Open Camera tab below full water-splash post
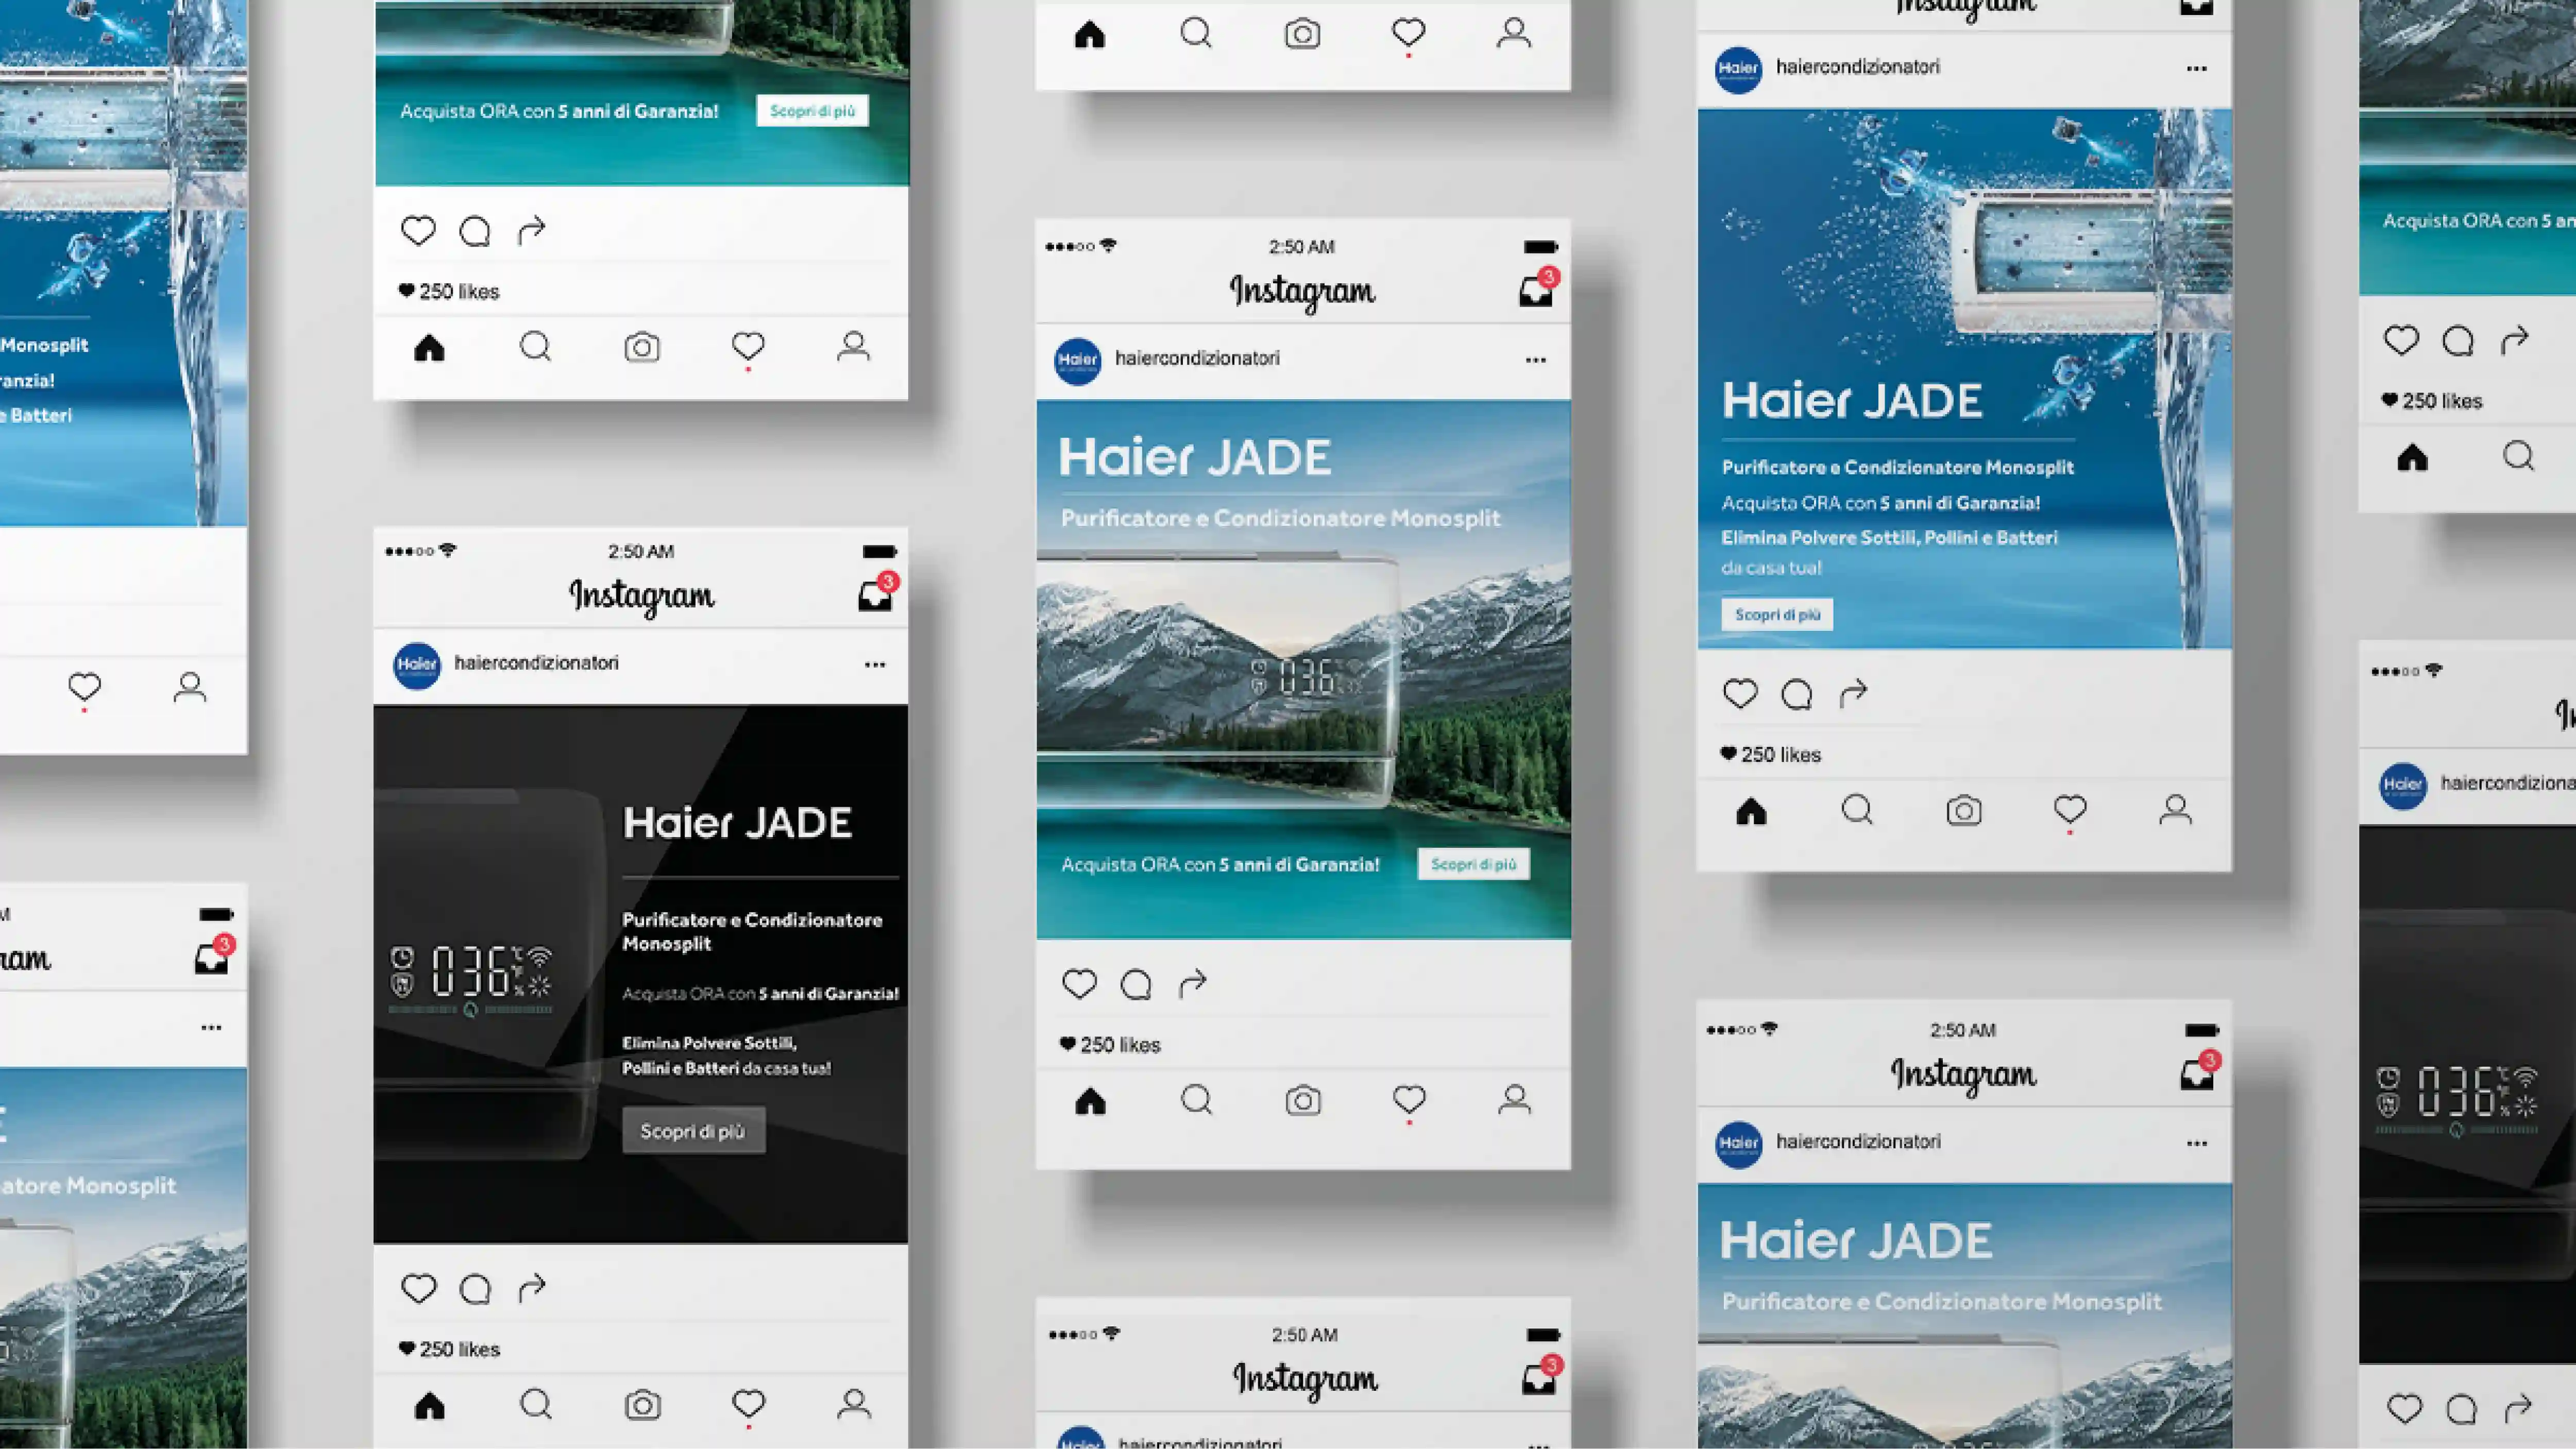 click(1964, 811)
